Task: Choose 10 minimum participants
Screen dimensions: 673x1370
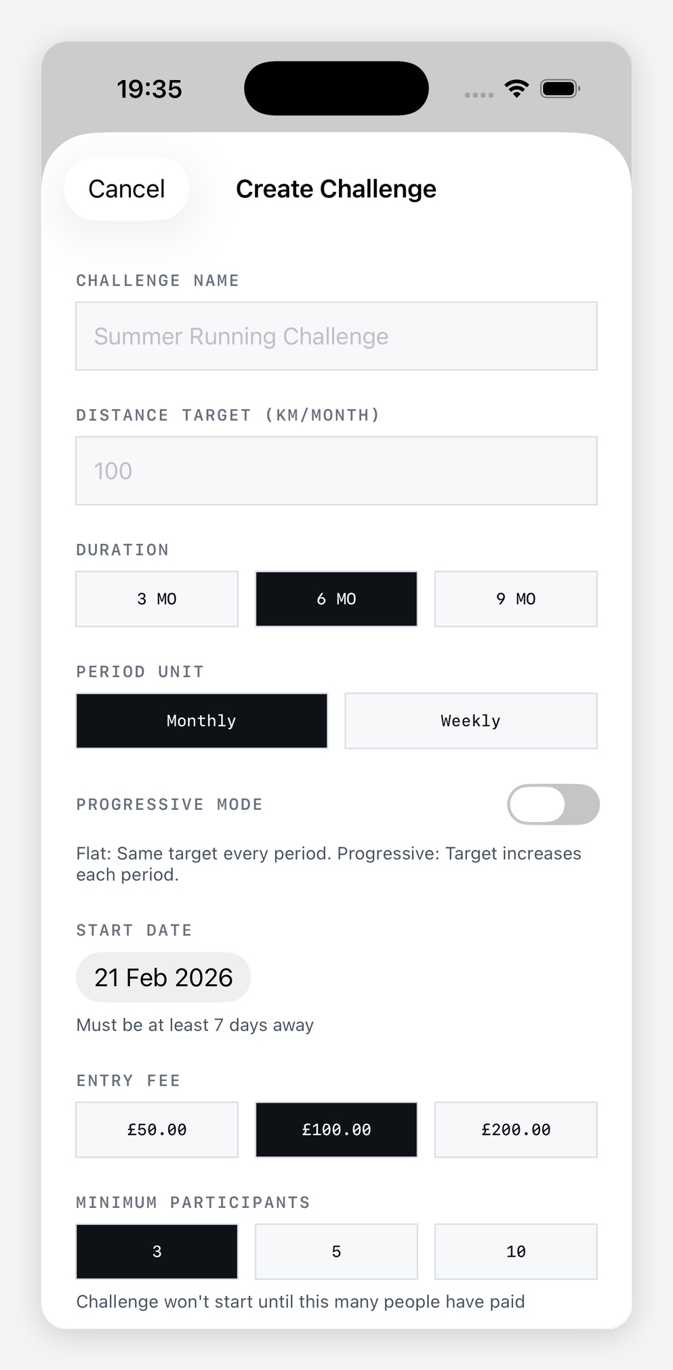Action: tap(516, 1252)
